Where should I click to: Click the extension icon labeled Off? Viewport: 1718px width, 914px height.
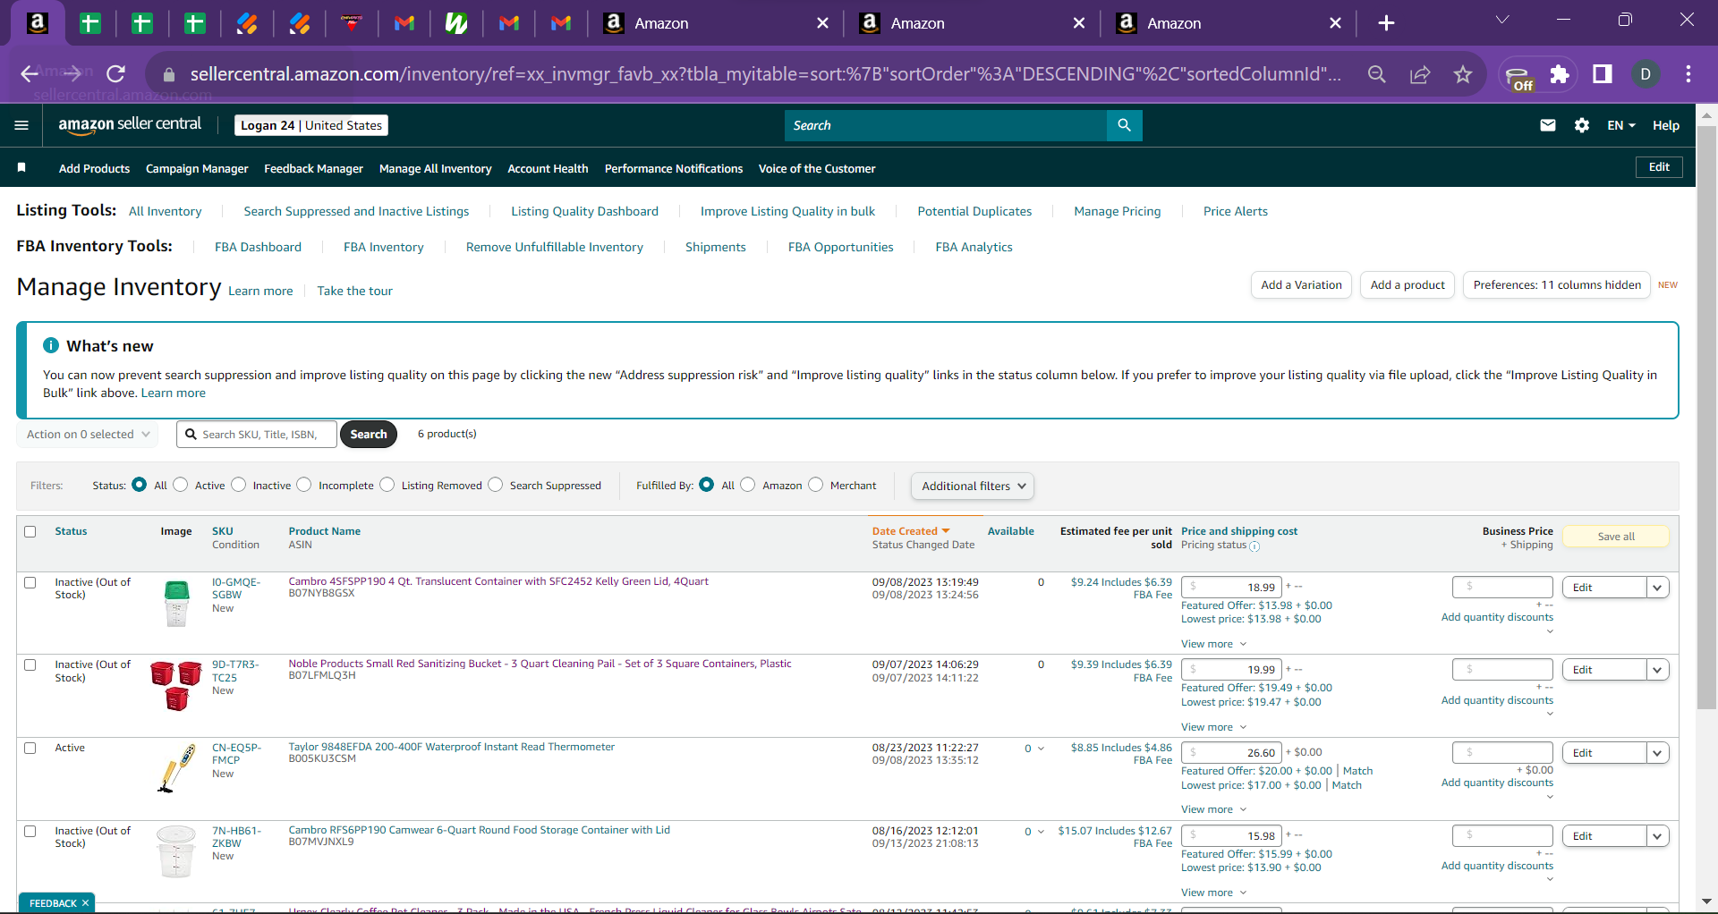point(1518,77)
